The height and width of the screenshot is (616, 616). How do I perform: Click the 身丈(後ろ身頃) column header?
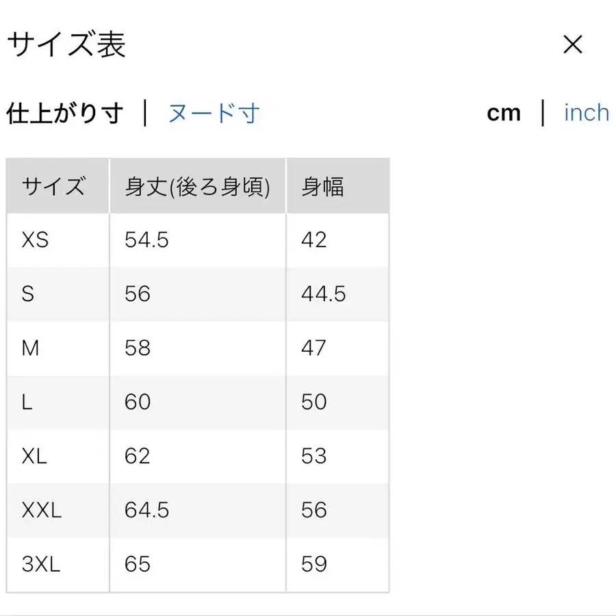(x=196, y=185)
